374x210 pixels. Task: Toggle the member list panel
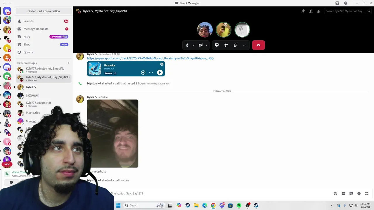(319, 11)
